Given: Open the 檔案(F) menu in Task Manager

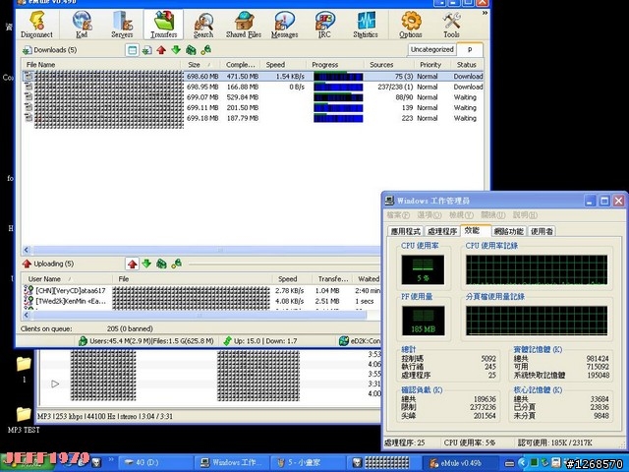Looking at the screenshot, I should coord(398,215).
